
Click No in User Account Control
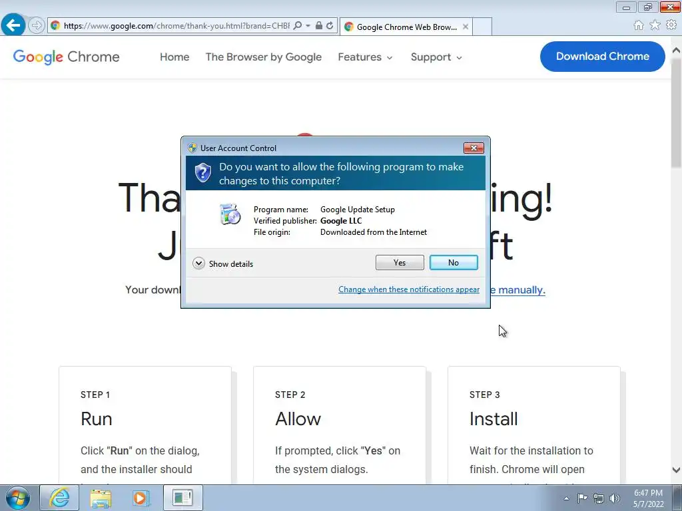[x=454, y=262]
